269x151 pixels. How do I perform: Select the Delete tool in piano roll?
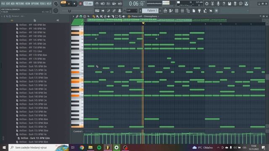pos(105,16)
